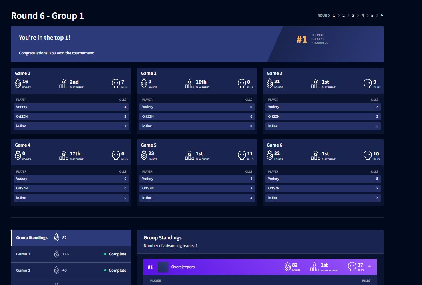Click the Oversleepers team name
The width and height of the screenshot is (422, 285).
(x=183, y=267)
